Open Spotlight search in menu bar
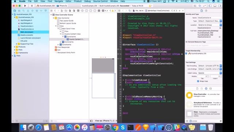Image resolution: width=234 pixels, height=132 pixels. 208,1
